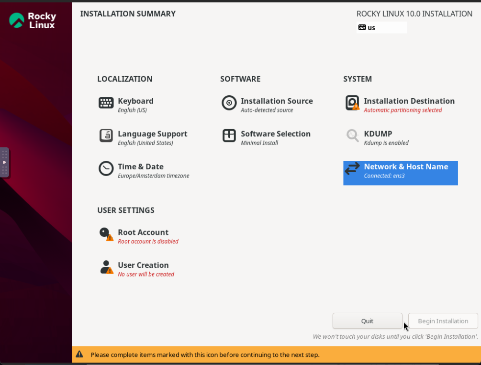Click the 'SOFTWARE' section heading
The width and height of the screenshot is (481, 365).
pyautogui.click(x=240, y=79)
